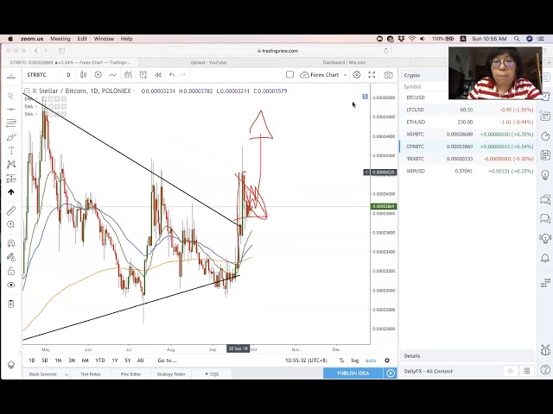Screen dimensions: 553x414
Task: Toggle auto scale on the chart
Action: click(371, 361)
